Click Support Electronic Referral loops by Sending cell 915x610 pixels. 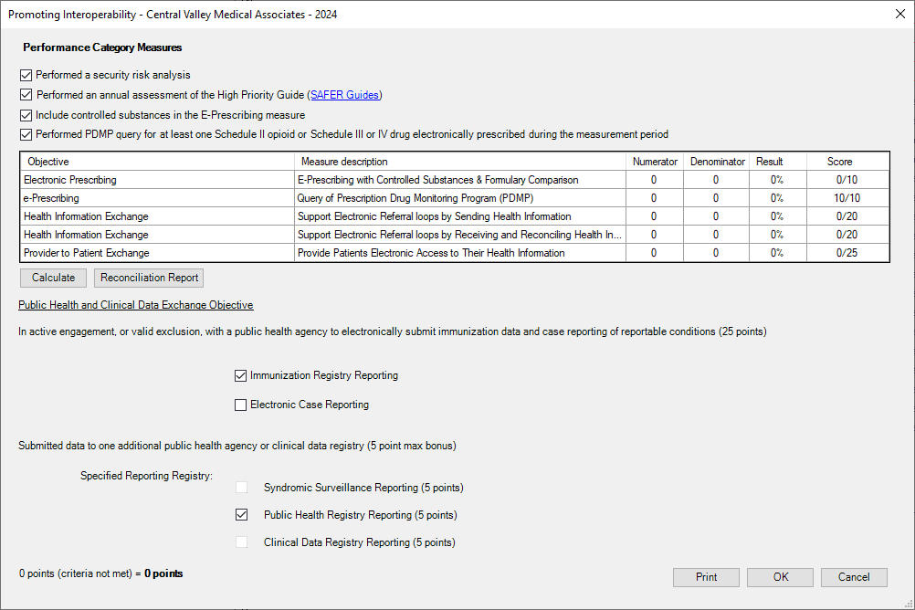coord(460,216)
